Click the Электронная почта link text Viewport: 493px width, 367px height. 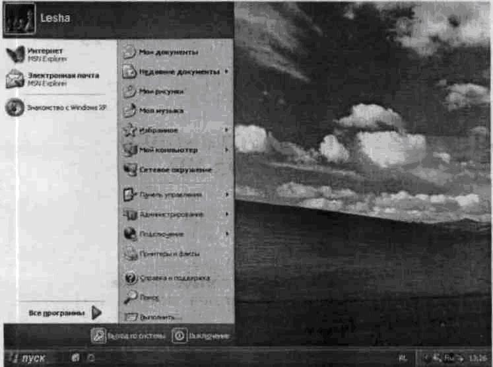63,75
